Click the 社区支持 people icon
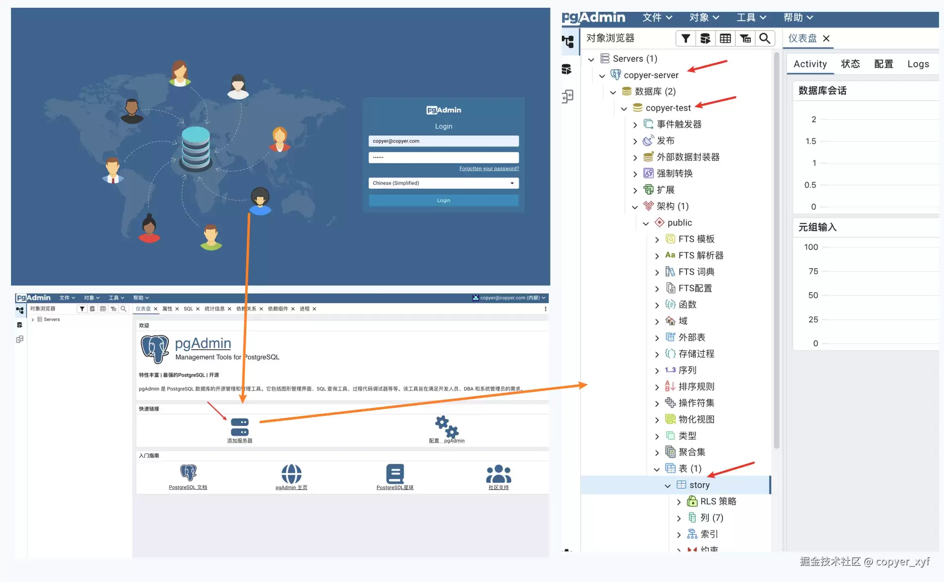The height and width of the screenshot is (582, 944). click(x=499, y=474)
